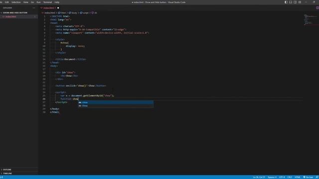The height and width of the screenshot is (179, 319).
Task: Open Explorer views and more actions menu
Action: (34, 8)
